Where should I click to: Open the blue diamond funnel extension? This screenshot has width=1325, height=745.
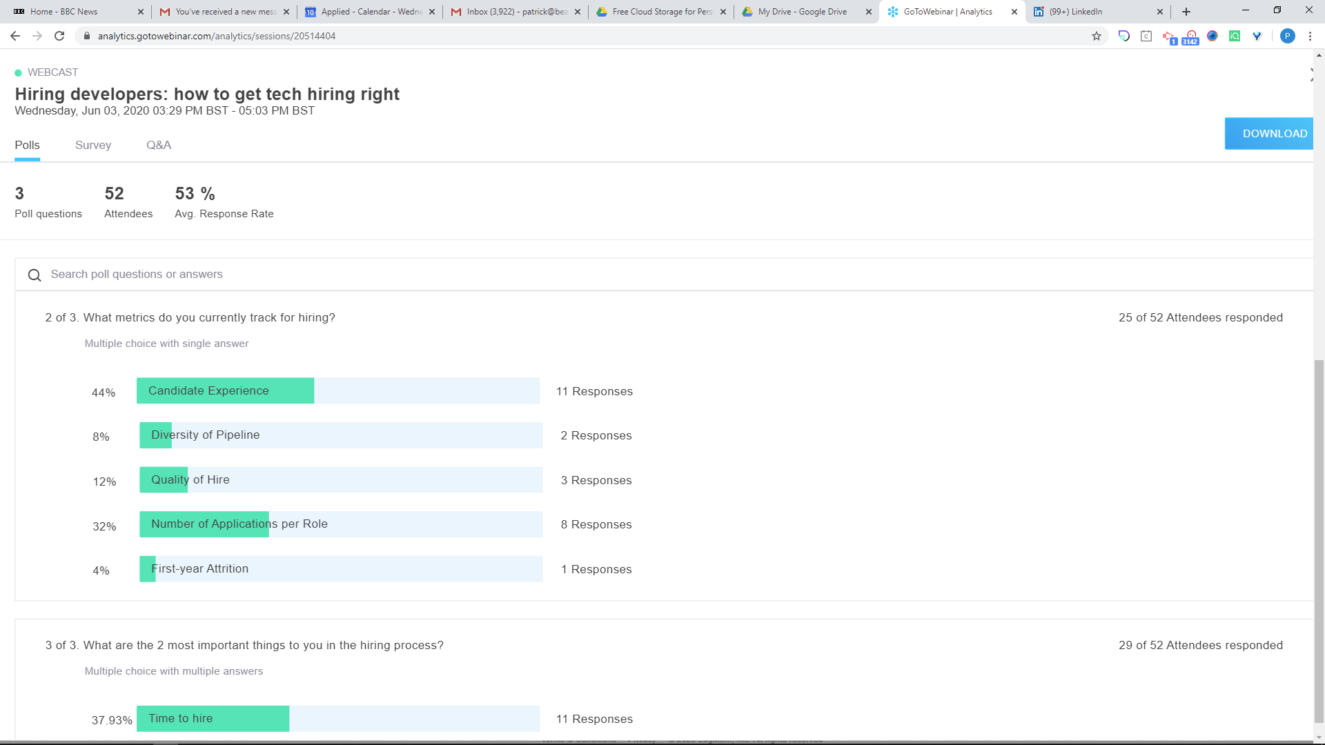(x=1257, y=36)
